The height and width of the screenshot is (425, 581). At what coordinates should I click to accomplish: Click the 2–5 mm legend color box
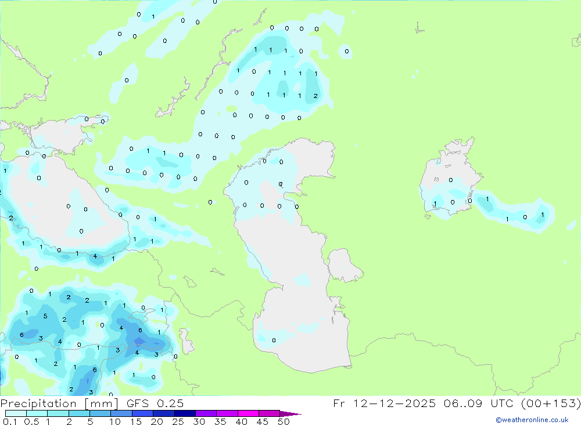(x=79, y=413)
